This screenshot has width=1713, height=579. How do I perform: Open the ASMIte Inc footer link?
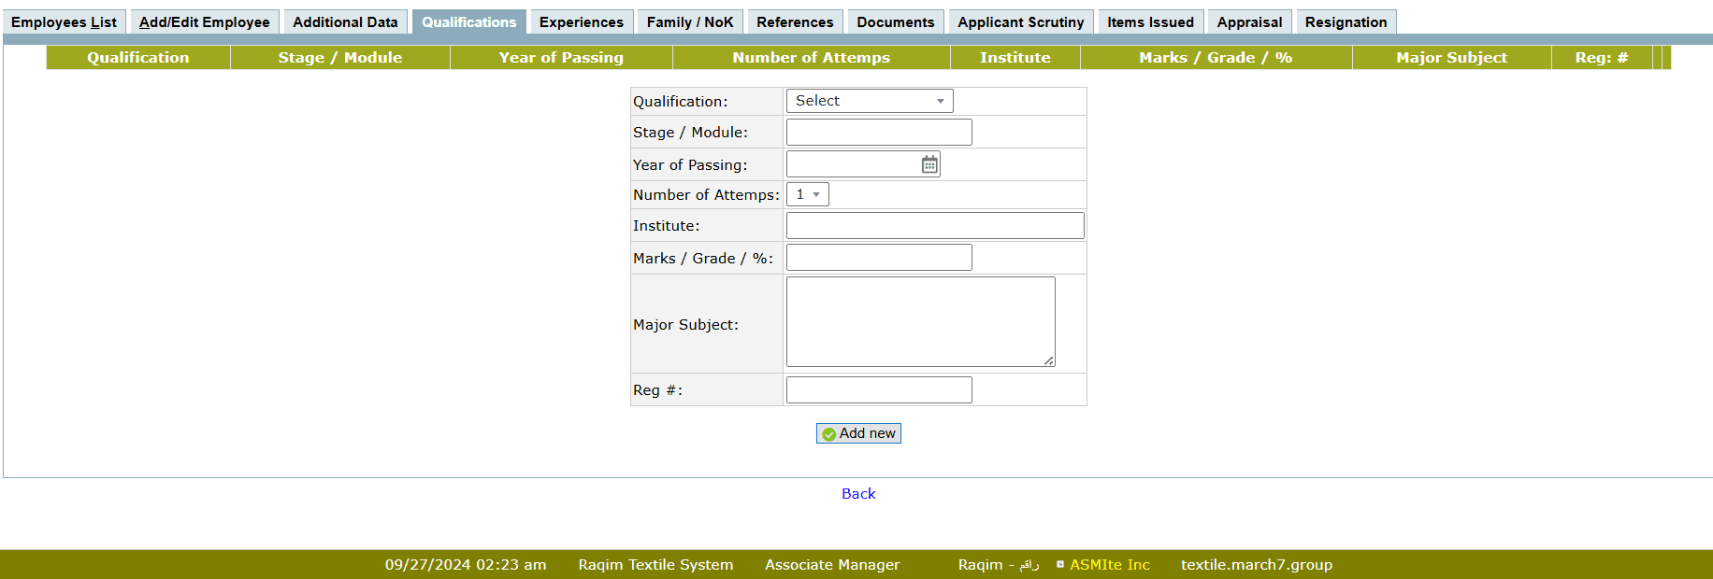point(1109,565)
